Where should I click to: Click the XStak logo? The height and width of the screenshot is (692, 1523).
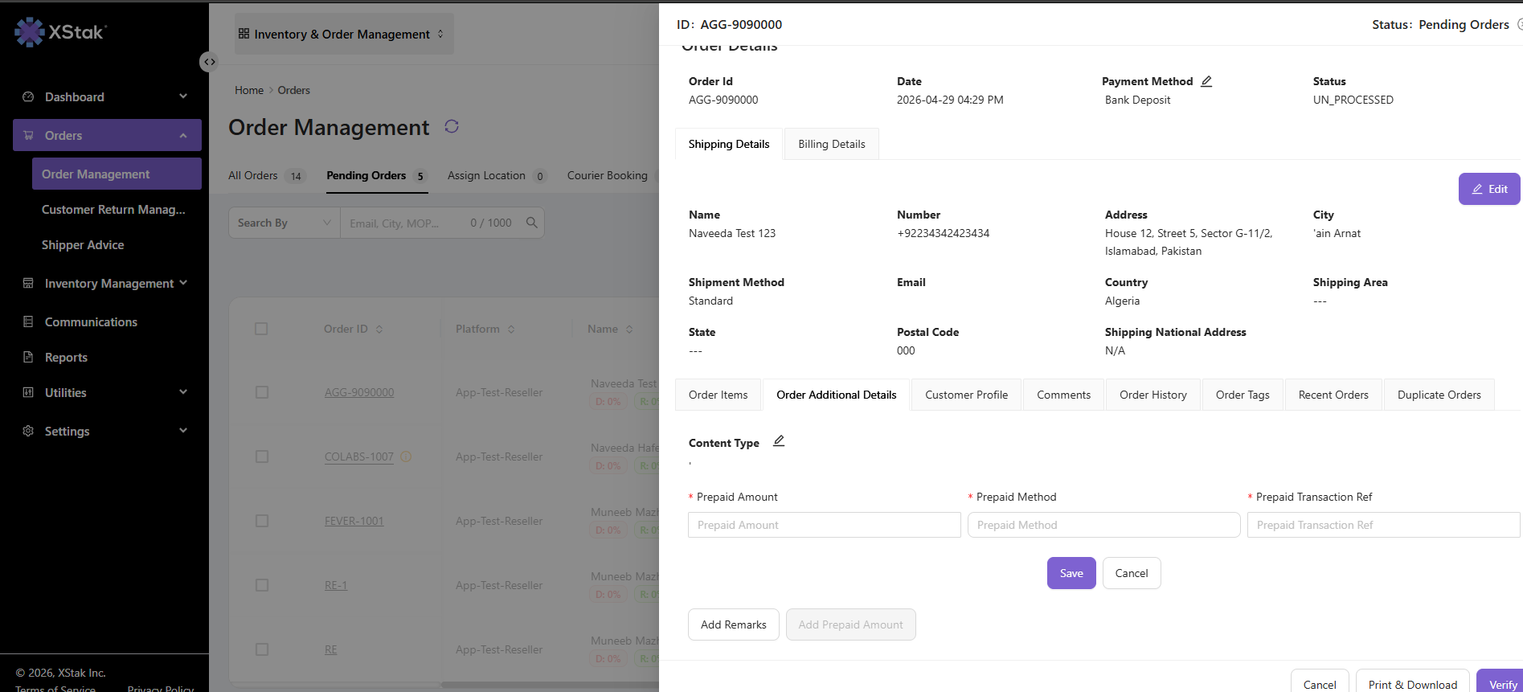pyautogui.click(x=61, y=32)
